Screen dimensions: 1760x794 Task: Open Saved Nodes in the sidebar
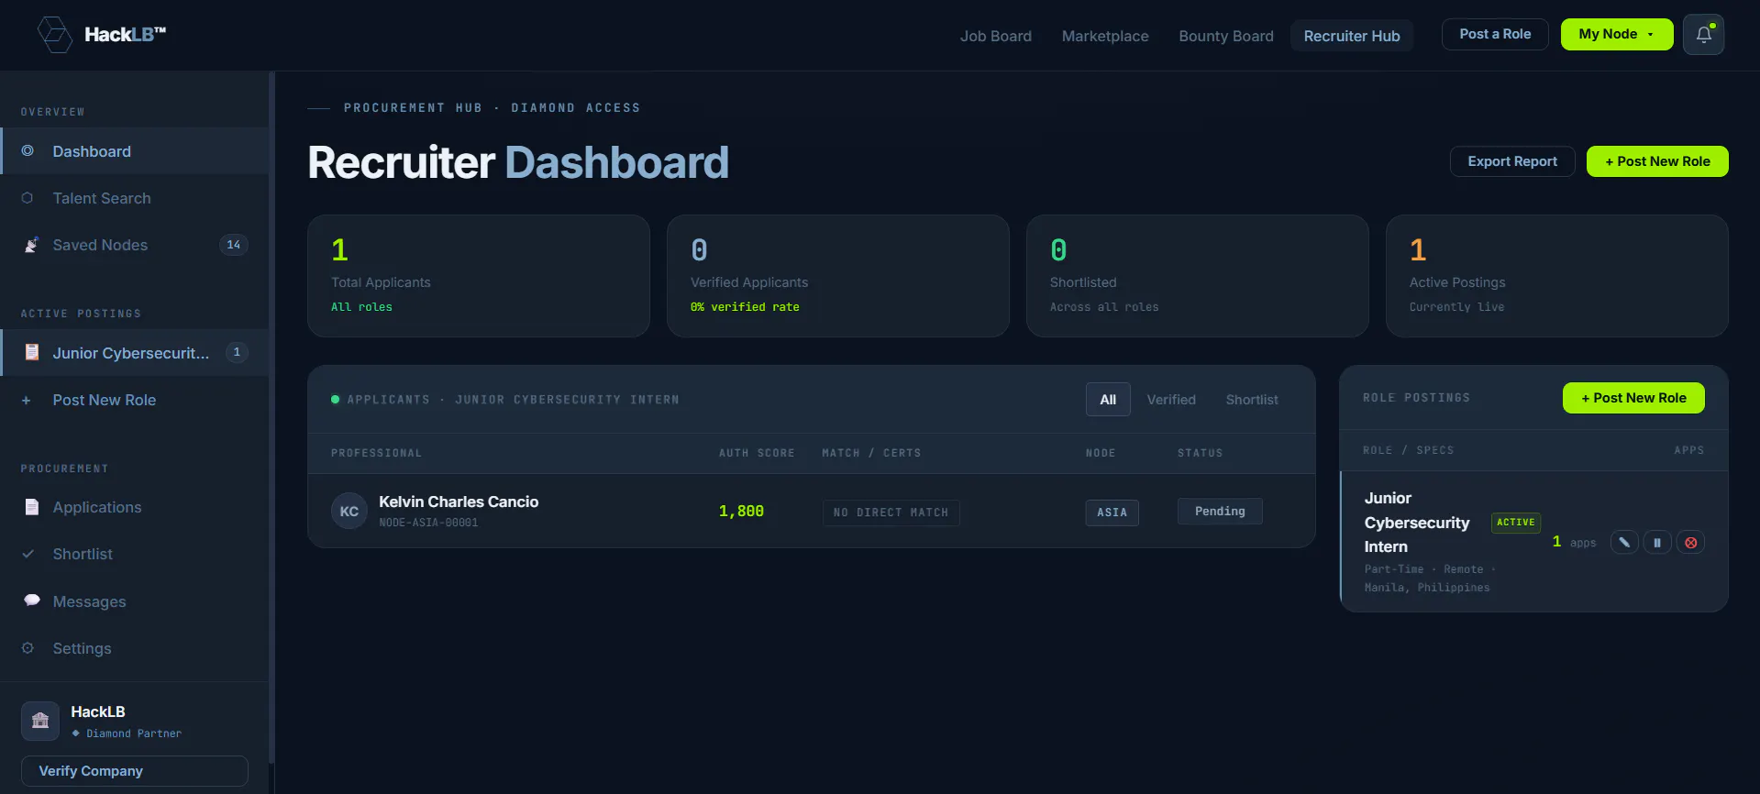tap(134, 245)
